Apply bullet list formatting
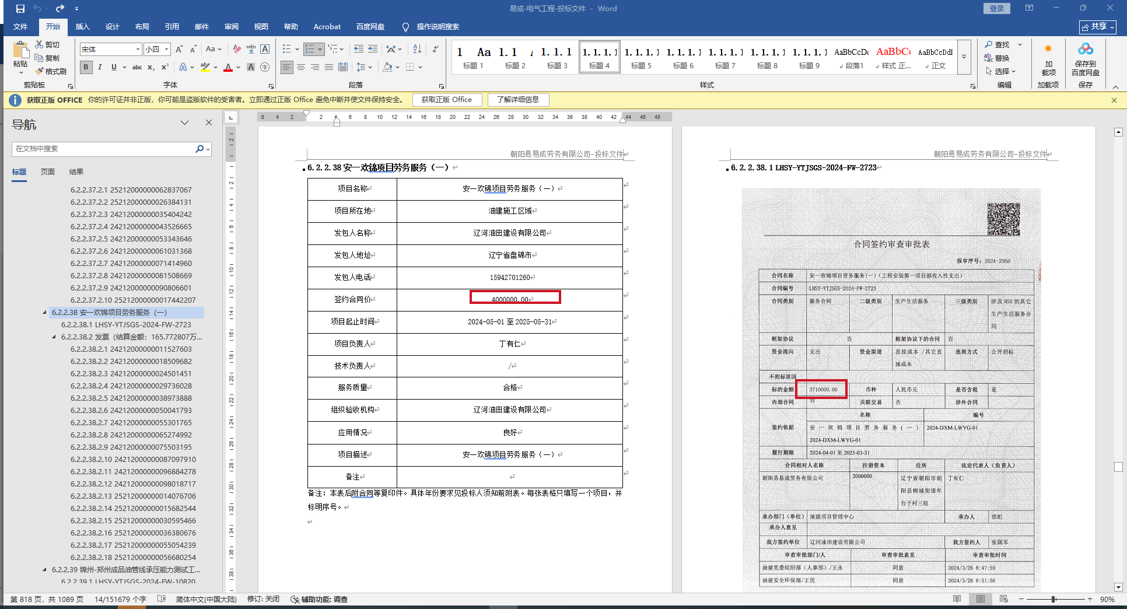Screen dimensions: 1127x609 (x=286, y=49)
